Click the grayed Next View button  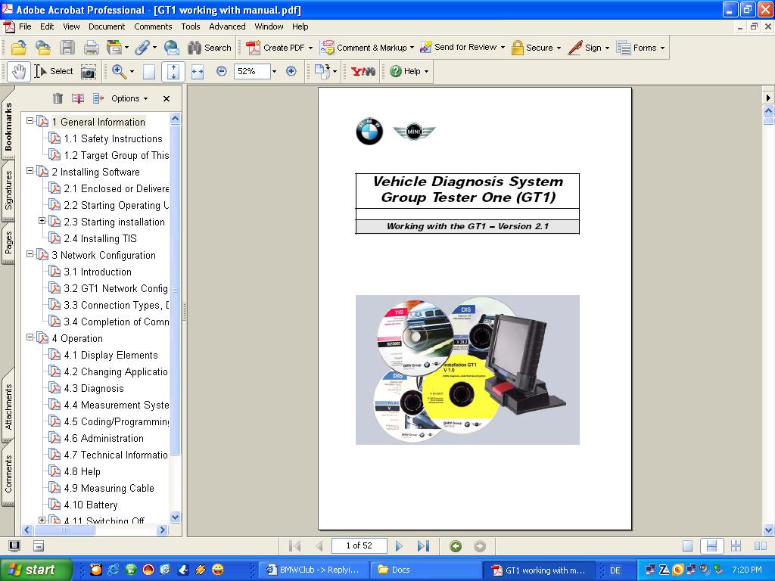(x=479, y=546)
